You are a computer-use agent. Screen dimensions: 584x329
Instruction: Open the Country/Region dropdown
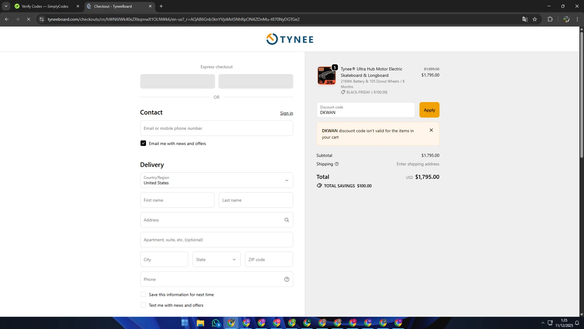coord(216,180)
